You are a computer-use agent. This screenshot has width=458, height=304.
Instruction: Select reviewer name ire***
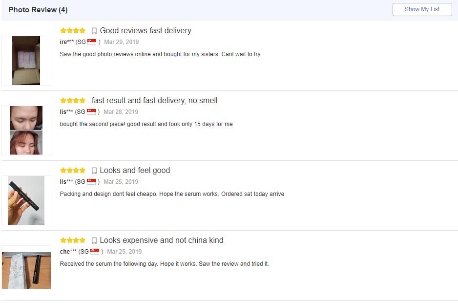66,42
